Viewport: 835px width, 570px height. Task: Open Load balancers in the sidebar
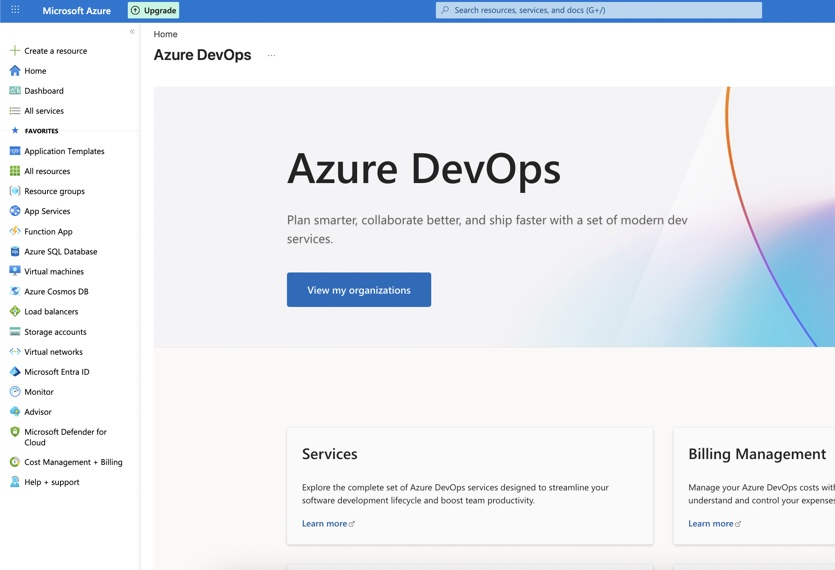[x=51, y=312]
